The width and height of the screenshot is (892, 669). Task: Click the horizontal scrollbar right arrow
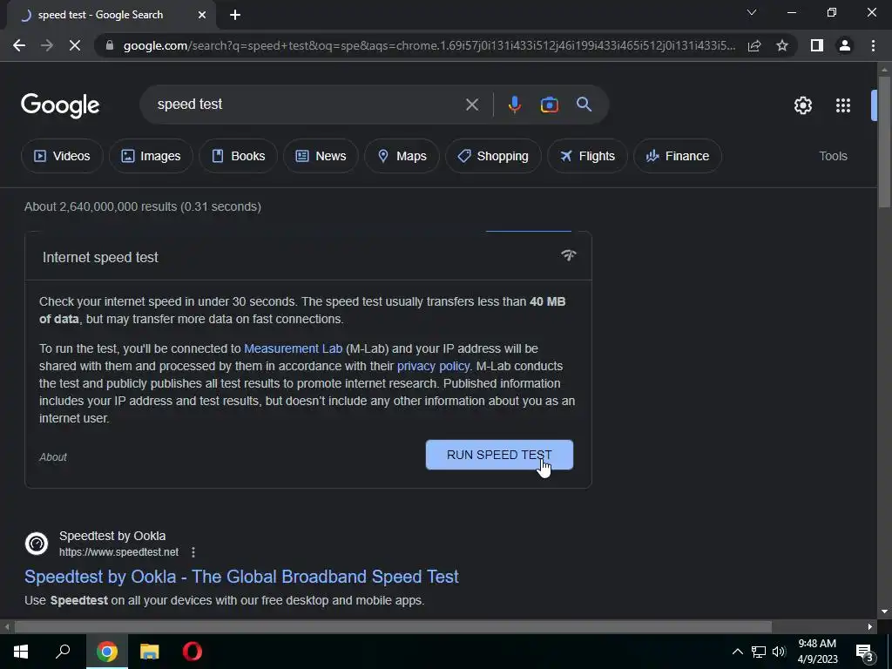pos(870,626)
